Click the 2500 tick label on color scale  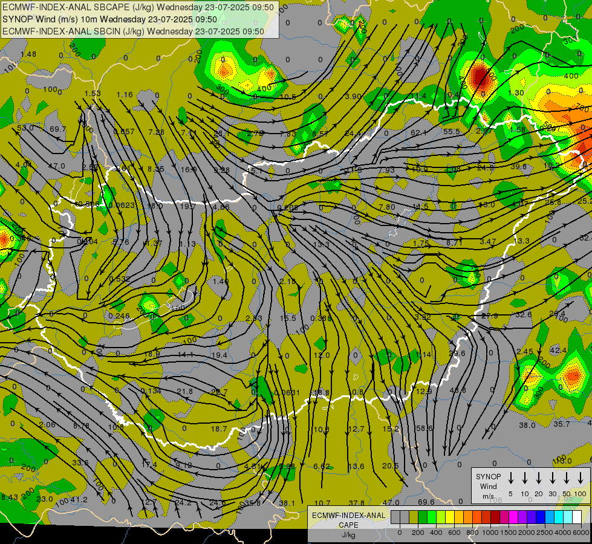point(545,533)
